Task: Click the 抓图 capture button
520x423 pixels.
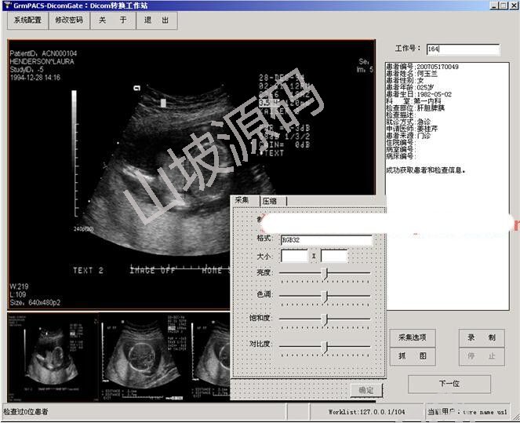Action: coord(412,356)
